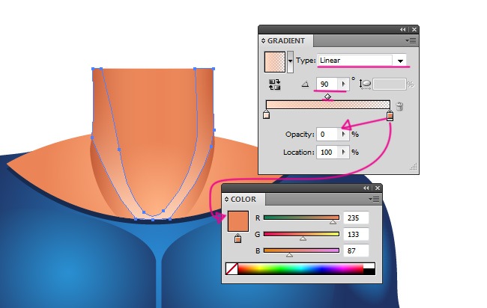487x308 pixels.
Task: Click the delete gradient stop trash icon
Action: click(x=399, y=106)
